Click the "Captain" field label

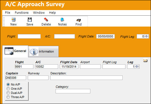tap(12, 73)
